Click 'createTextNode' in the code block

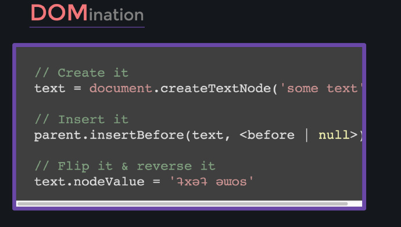coord(216,89)
